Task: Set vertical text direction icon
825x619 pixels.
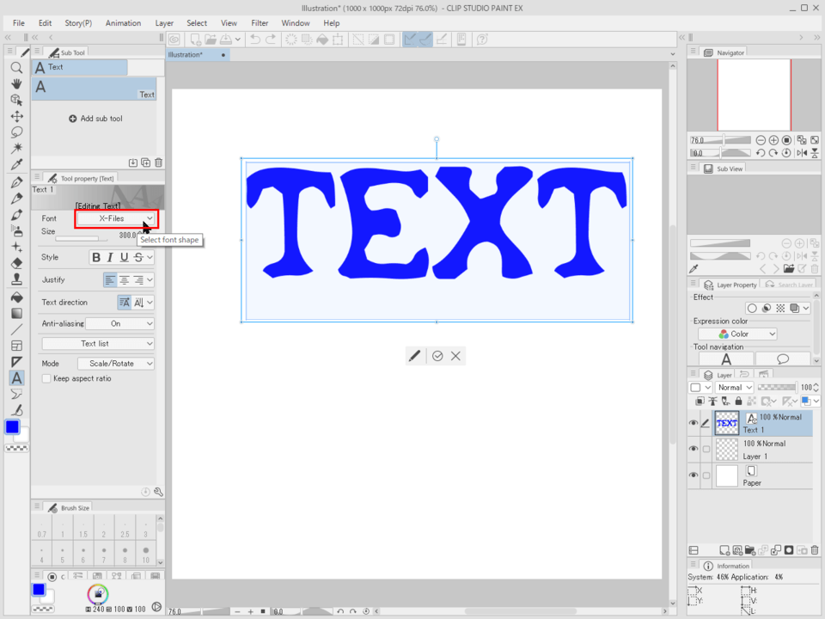Action: [x=138, y=303]
